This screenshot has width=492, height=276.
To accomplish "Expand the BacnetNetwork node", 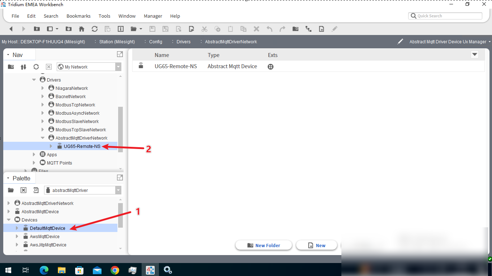I will (43, 96).
